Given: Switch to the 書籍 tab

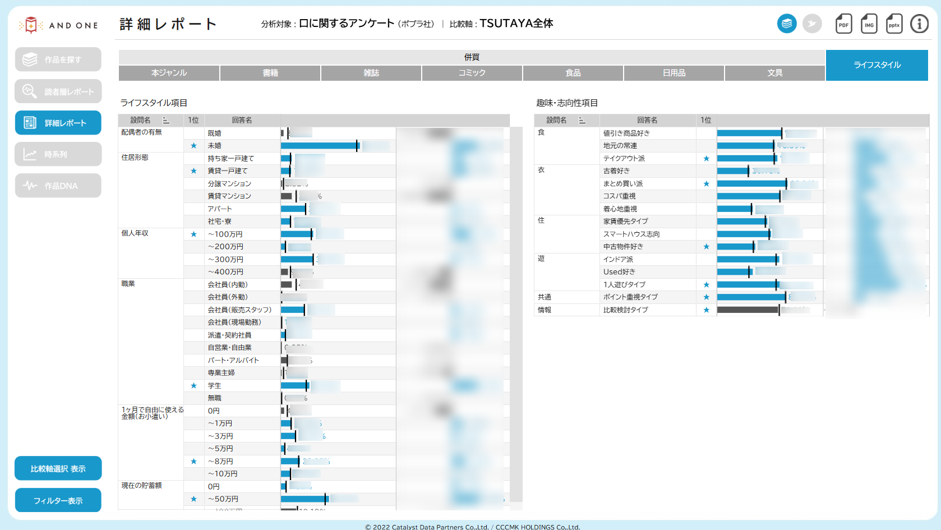Looking at the screenshot, I should pyautogui.click(x=270, y=73).
